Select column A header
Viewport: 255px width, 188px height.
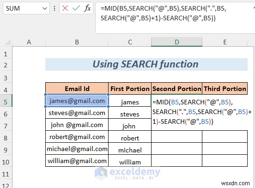coord(29,42)
